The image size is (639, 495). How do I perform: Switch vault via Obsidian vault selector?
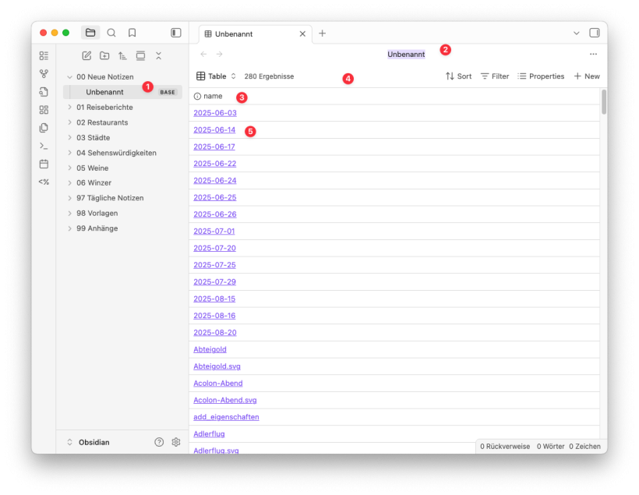(x=89, y=442)
